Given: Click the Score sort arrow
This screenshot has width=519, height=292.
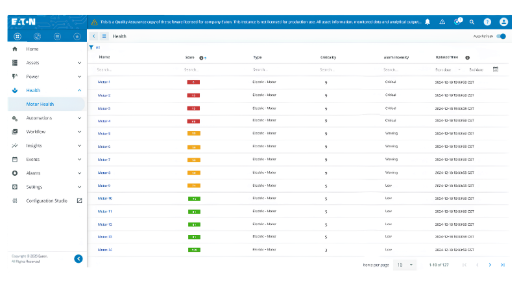Looking at the screenshot, I should coord(205,58).
